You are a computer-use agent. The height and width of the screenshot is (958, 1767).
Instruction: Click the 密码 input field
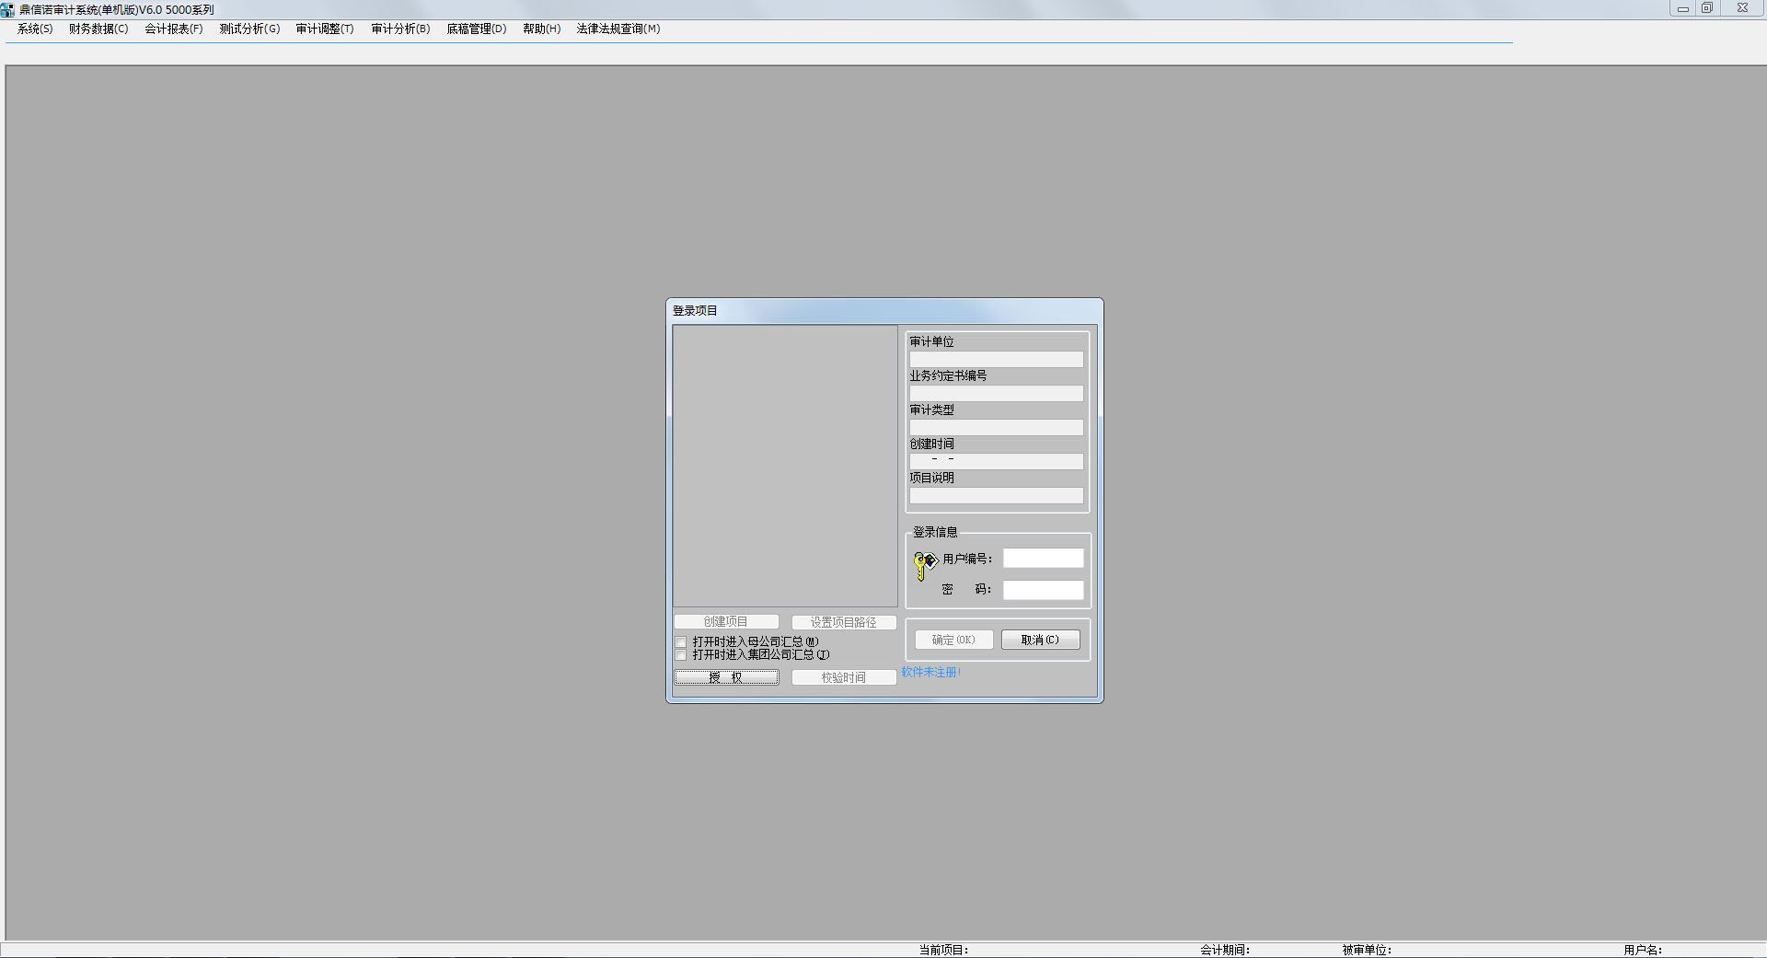point(1043,589)
